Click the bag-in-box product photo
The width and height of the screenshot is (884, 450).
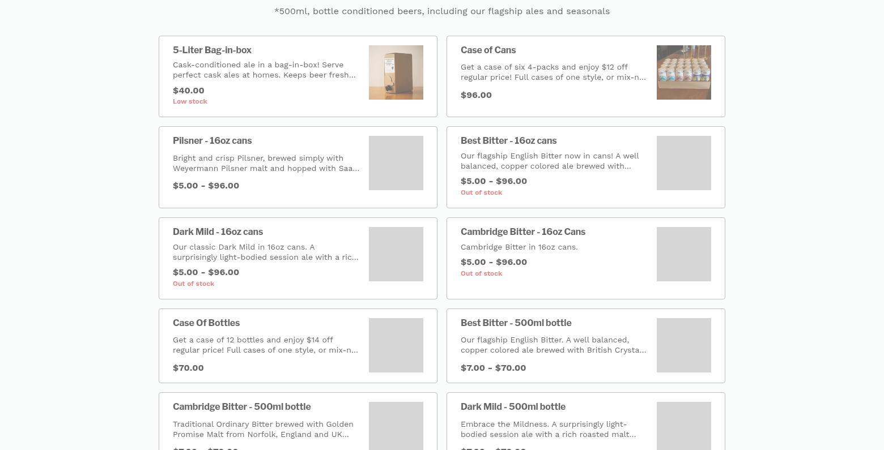point(396,72)
